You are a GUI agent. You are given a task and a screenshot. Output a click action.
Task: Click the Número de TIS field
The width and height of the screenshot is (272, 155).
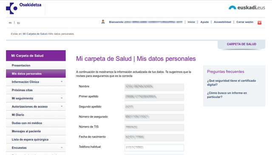154,127
